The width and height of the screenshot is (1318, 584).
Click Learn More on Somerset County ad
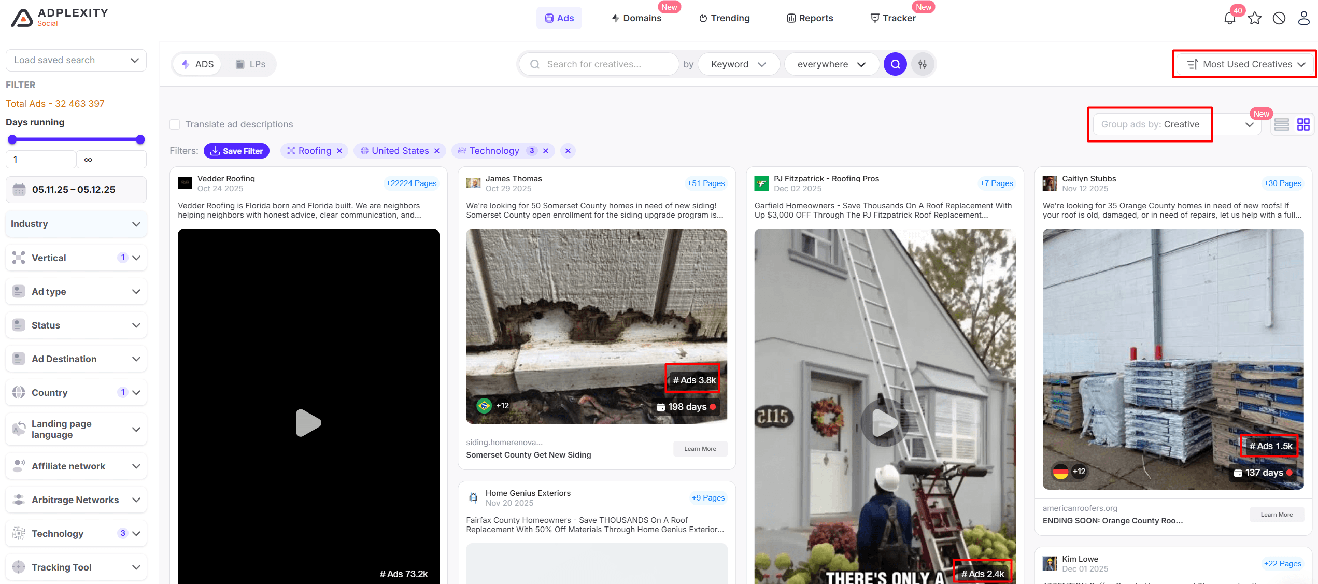tap(700, 449)
